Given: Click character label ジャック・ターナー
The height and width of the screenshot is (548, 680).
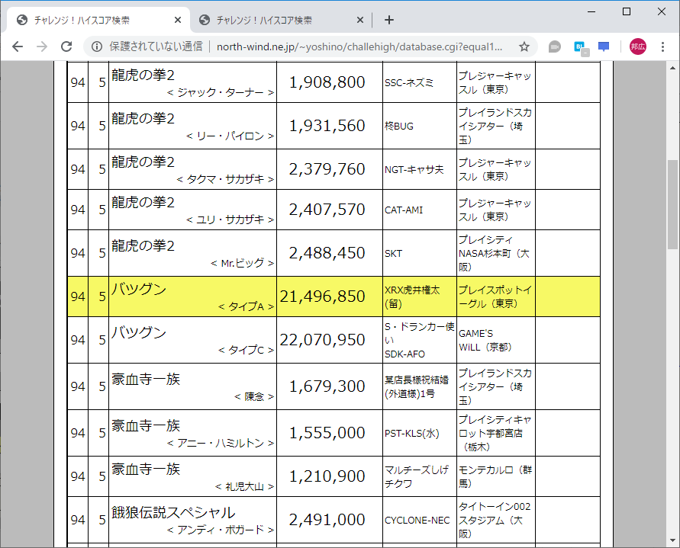Looking at the screenshot, I should 221,92.
